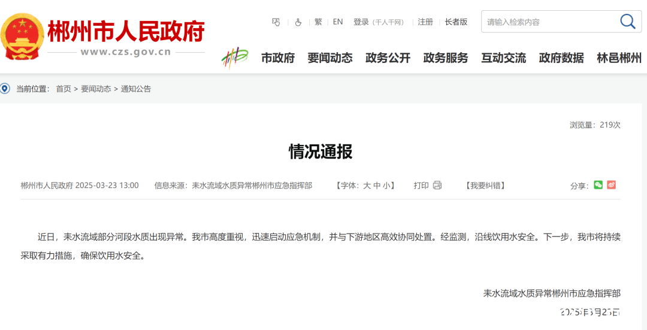647x330 pixels.
Task: Switch to traditional Chinese 繁
Action: [318, 22]
